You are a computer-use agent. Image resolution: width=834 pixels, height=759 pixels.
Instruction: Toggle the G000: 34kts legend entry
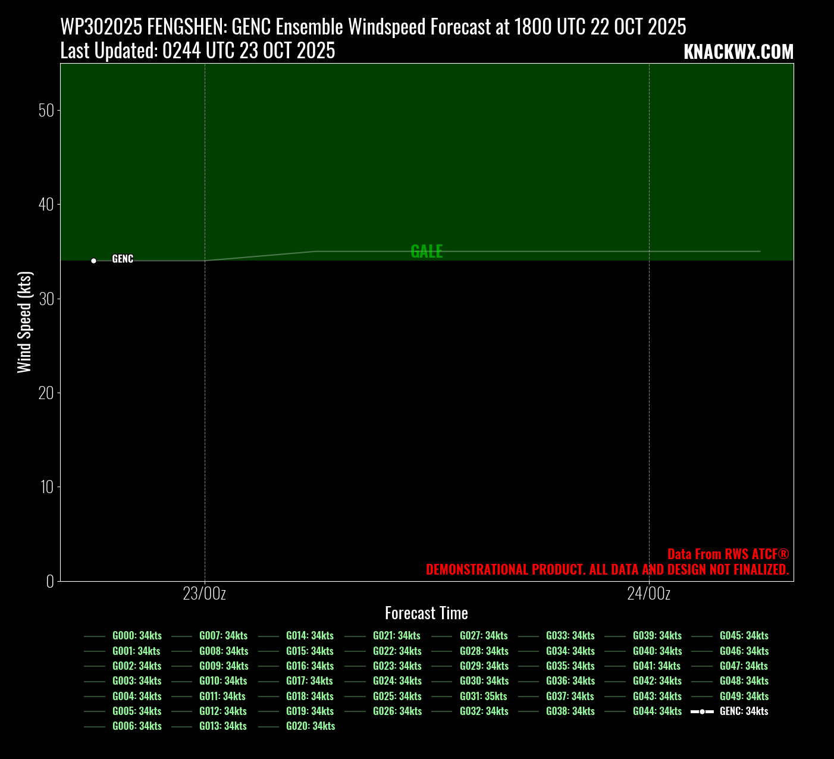pyautogui.click(x=137, y=636)
